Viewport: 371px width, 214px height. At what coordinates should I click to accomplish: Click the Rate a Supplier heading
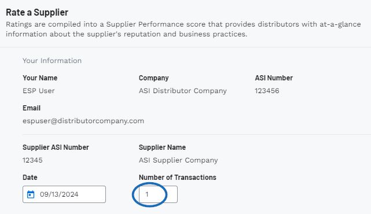37,12
